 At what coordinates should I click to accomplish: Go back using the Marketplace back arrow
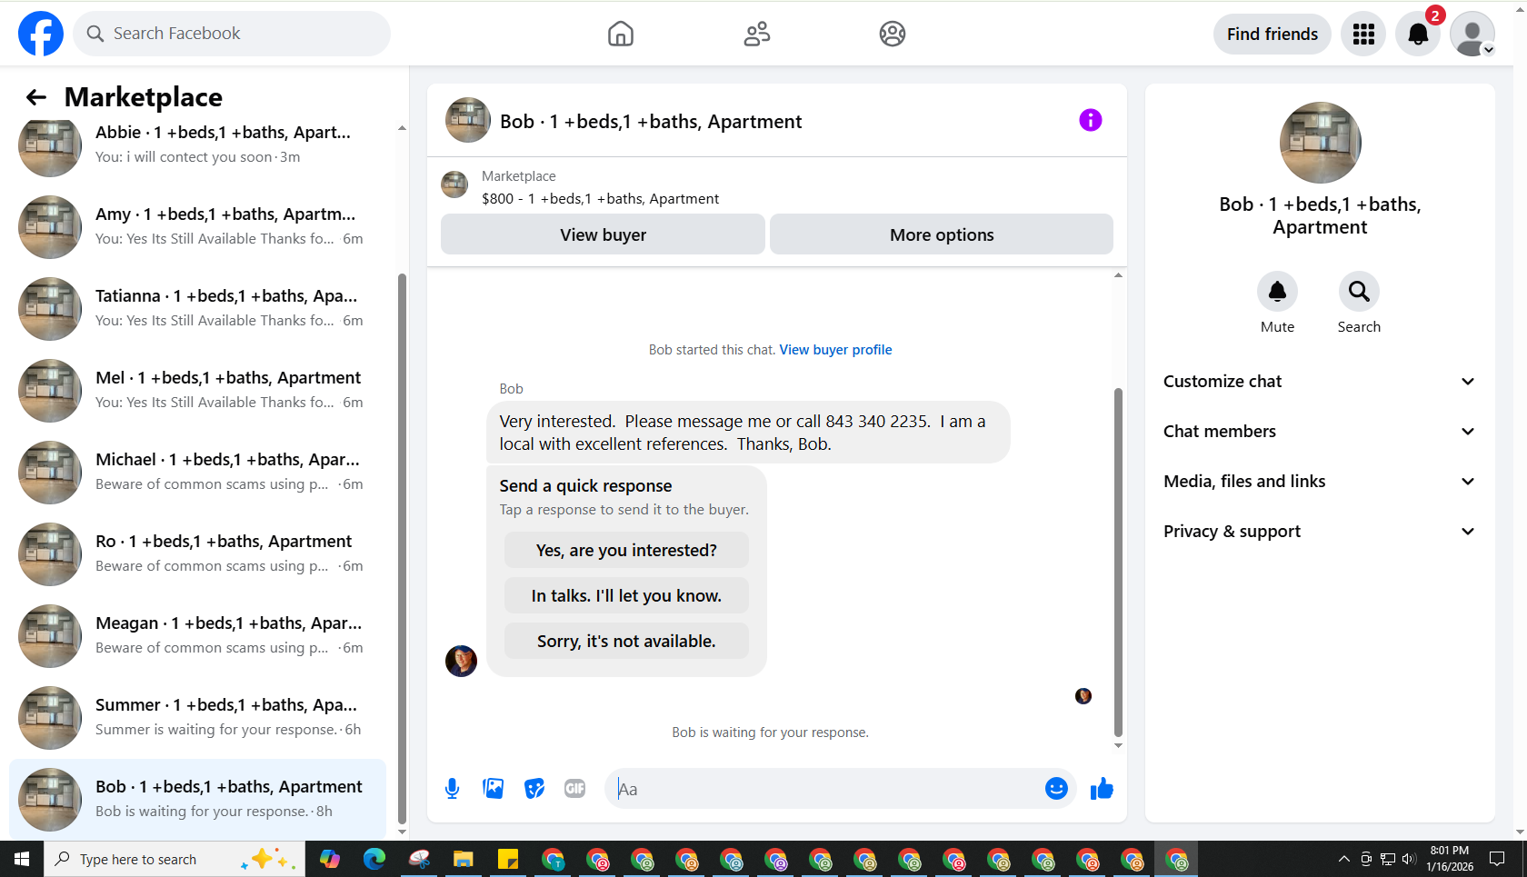pos(35,97)
